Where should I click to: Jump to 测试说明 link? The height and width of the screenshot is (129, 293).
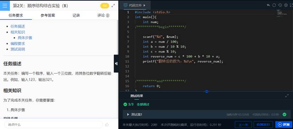coord(18,49)
